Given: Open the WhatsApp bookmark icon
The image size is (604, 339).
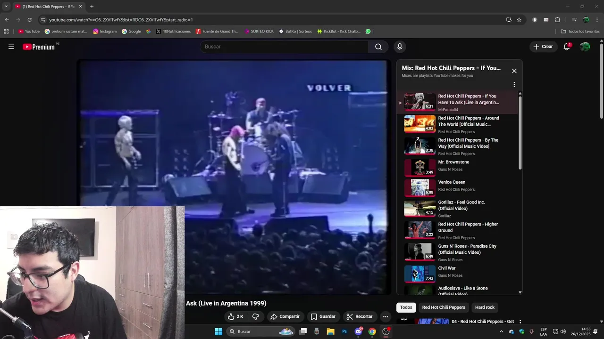Looking at the screenshot, I should pos(368,32).
